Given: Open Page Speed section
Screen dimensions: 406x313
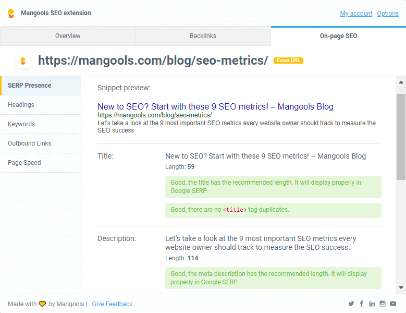Looking at the screenshot, I should click(41, 163).
